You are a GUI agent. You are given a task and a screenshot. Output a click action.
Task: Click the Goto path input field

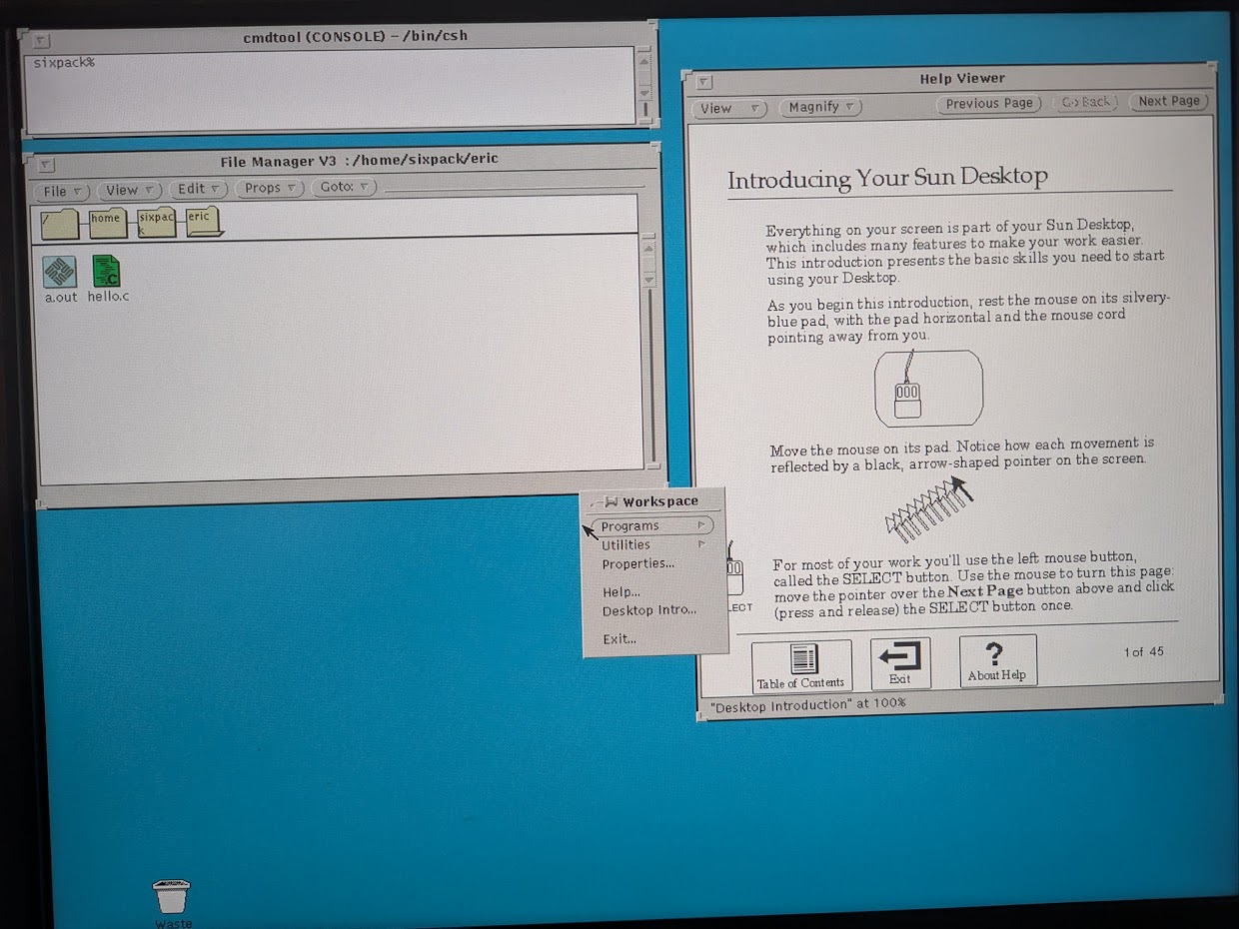coord(514,186)
